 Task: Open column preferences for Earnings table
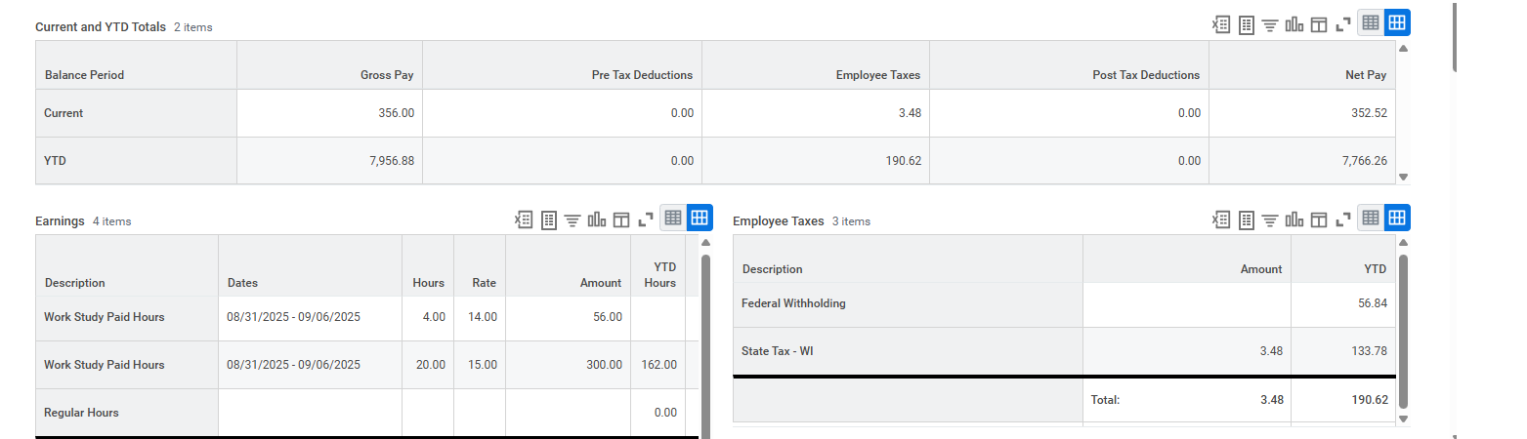coord(620,219)
